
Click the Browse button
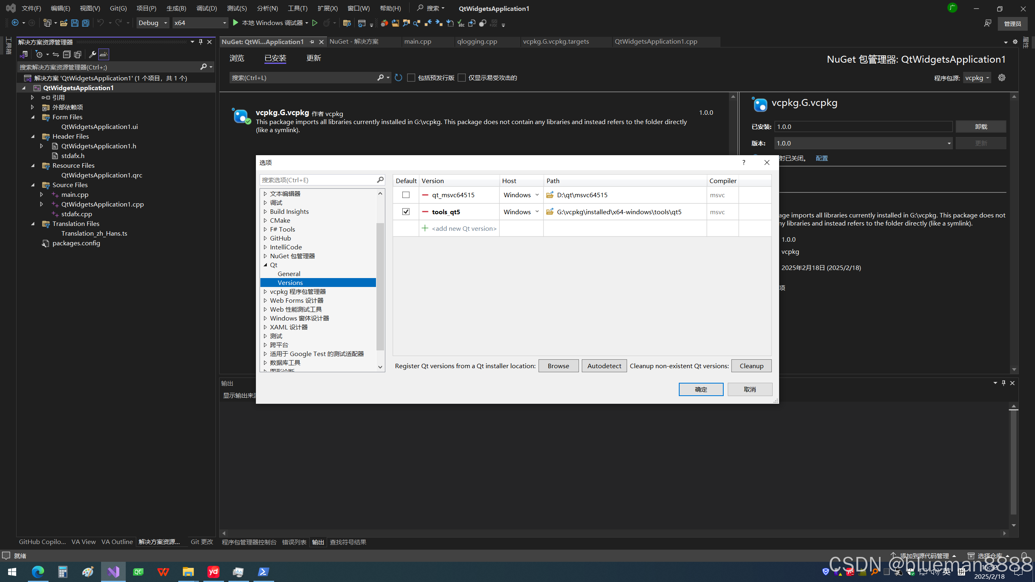[x=558, y=366]
